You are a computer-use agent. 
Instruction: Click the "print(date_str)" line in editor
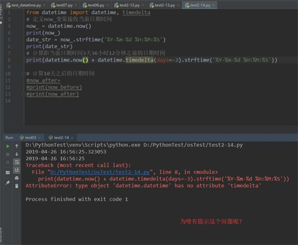(x=49, y=47)
